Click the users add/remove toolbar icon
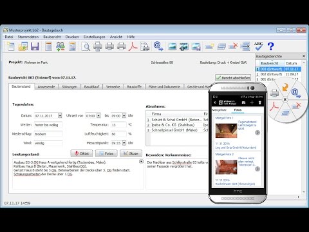Screen dimensions: 309x232 point(61,46)
